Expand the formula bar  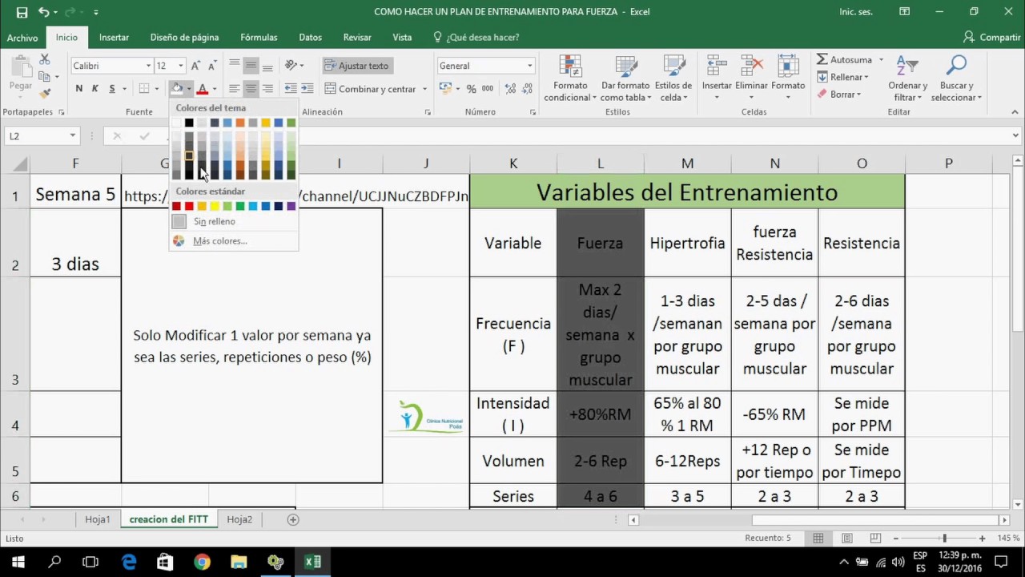tap(1016, 136)
